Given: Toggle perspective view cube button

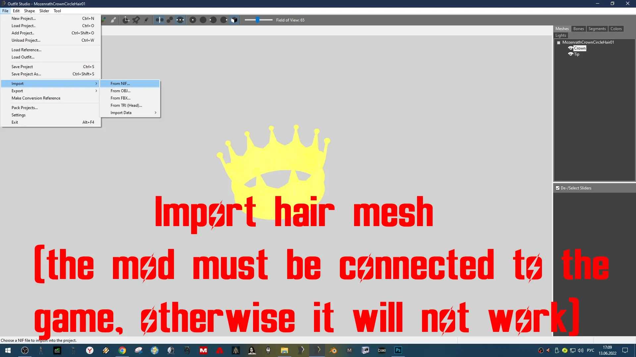Looking at the screenshot, I should tap(234, 20).
